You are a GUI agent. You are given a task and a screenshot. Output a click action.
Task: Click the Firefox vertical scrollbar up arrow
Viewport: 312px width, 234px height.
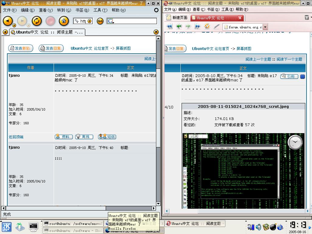click(158, 38)
